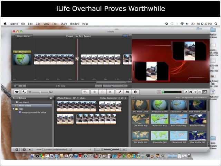Screen dimensions: 221x166
Task: Toggle audio skimming next to level meter
Action: [x=159, y=92]
